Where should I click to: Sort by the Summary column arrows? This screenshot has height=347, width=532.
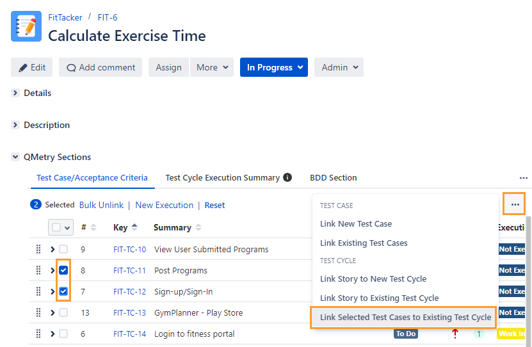[x=198, y=227]
